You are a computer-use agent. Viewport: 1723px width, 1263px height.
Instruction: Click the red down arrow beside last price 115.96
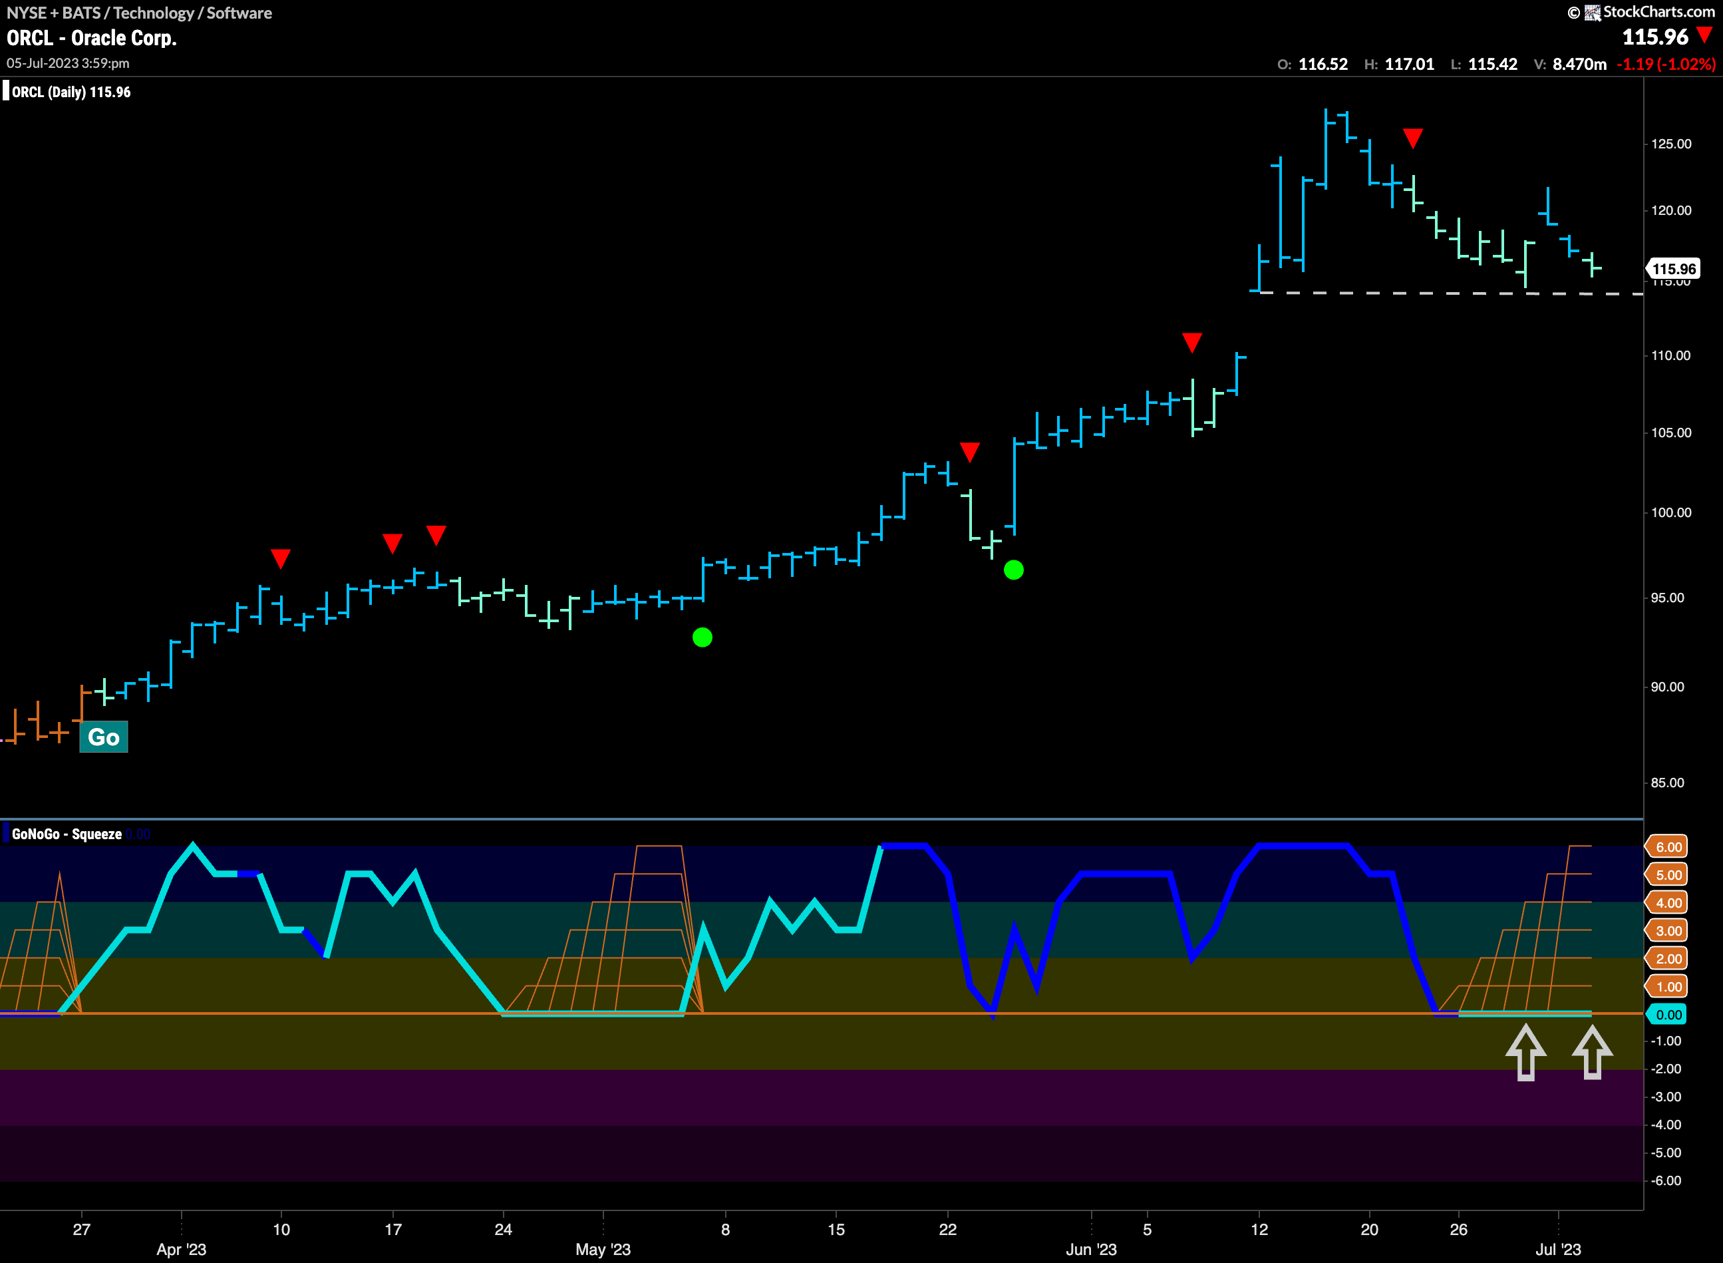(1704, 35)
